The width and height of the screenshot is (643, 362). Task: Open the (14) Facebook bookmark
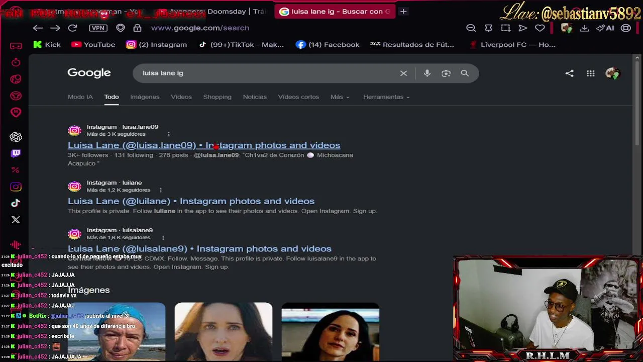pyautogui.click(x=328, y=45)
